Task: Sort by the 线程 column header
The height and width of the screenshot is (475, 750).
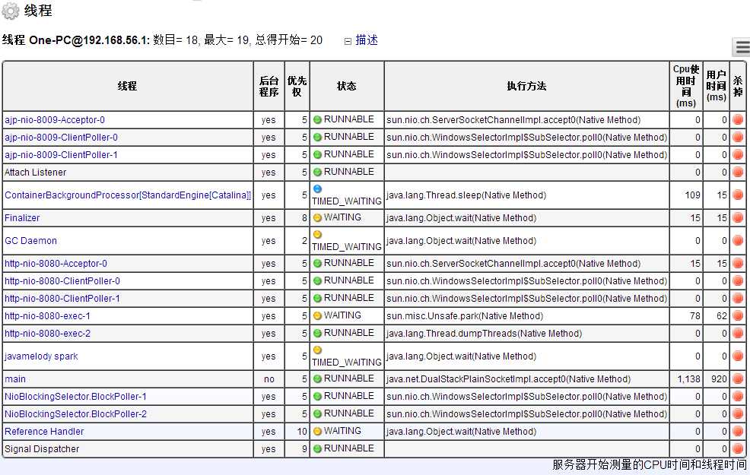Action: [x=127, y=86]
